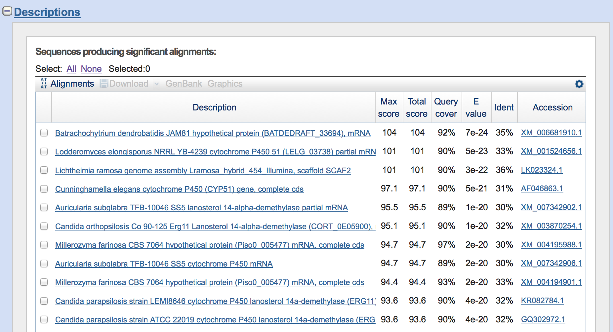Open Candida parapsilosis strain LEMI8646 link

click(215, 301)
